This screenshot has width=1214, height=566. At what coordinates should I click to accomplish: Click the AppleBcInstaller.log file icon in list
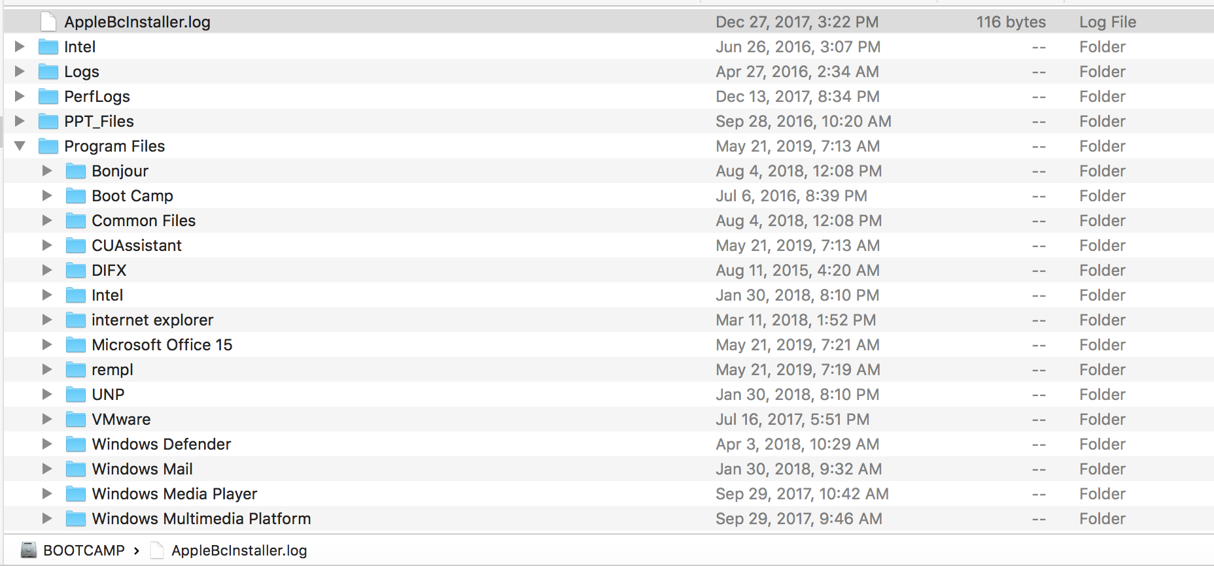(x=48, y=22)
